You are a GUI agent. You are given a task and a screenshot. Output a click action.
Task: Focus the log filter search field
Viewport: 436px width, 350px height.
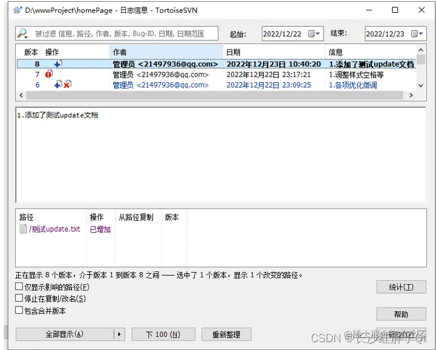click(x=117, y=34)
